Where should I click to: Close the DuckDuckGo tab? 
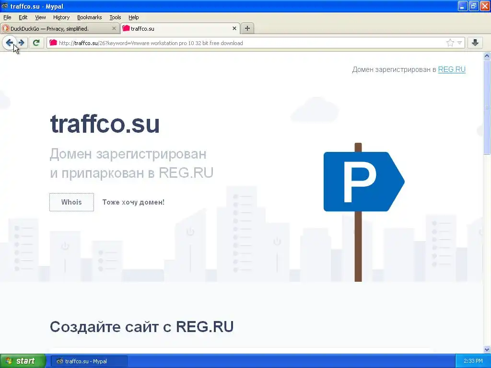tap(114, 28)
